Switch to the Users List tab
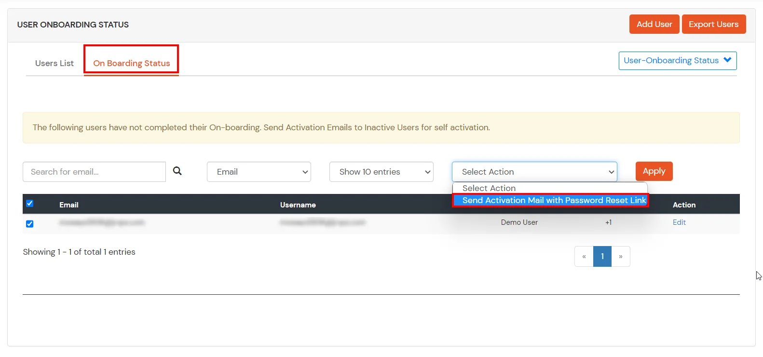This screenshot has height=357, width=763. (x=54, y=63)
